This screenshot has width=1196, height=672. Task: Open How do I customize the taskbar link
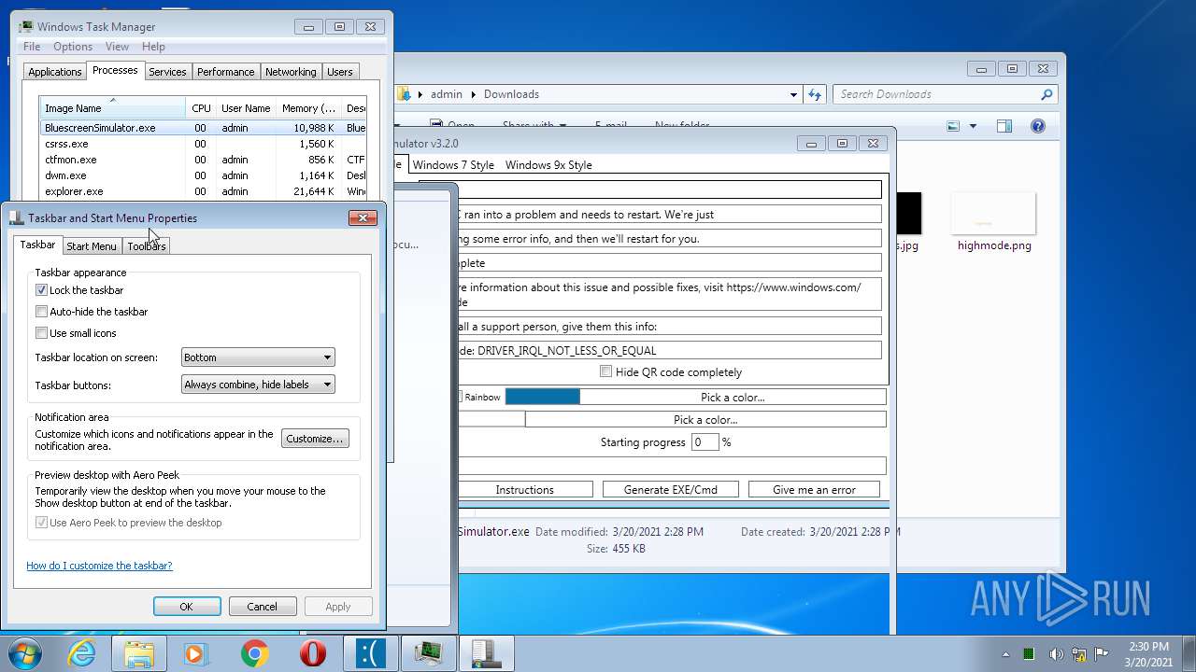coord(99,566)
